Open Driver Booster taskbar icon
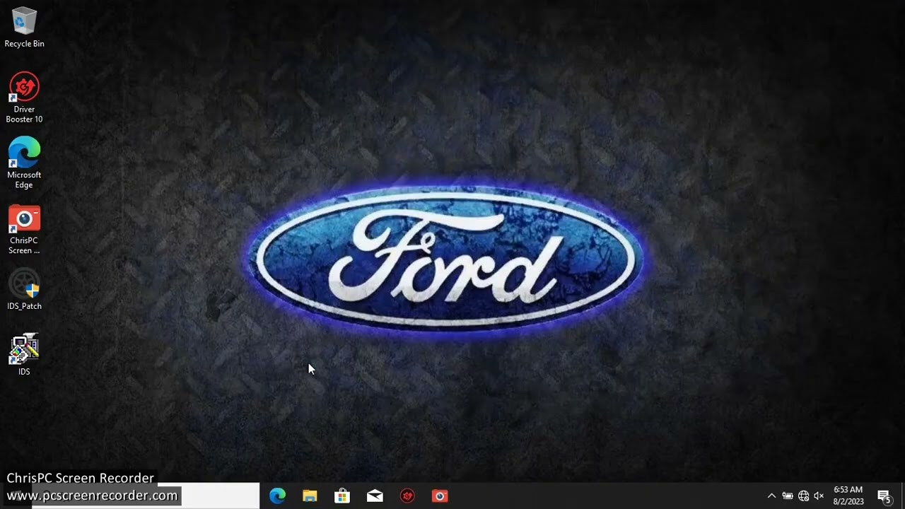 click(x=407, y=496)
